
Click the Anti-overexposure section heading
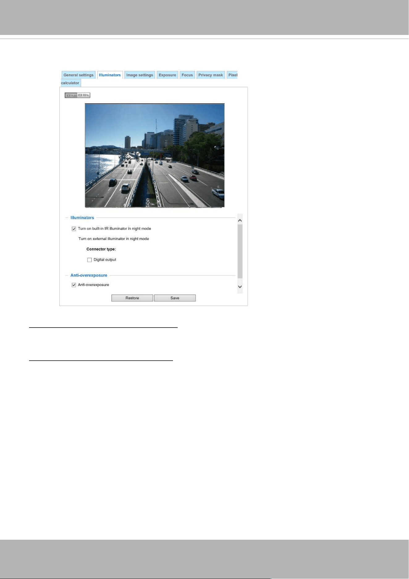pos(89,275)
